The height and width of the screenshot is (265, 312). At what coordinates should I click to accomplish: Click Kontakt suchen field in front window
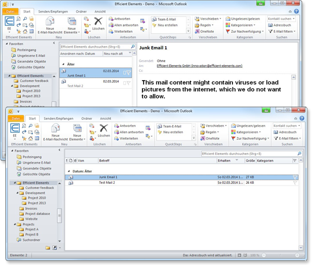point(287,126)
